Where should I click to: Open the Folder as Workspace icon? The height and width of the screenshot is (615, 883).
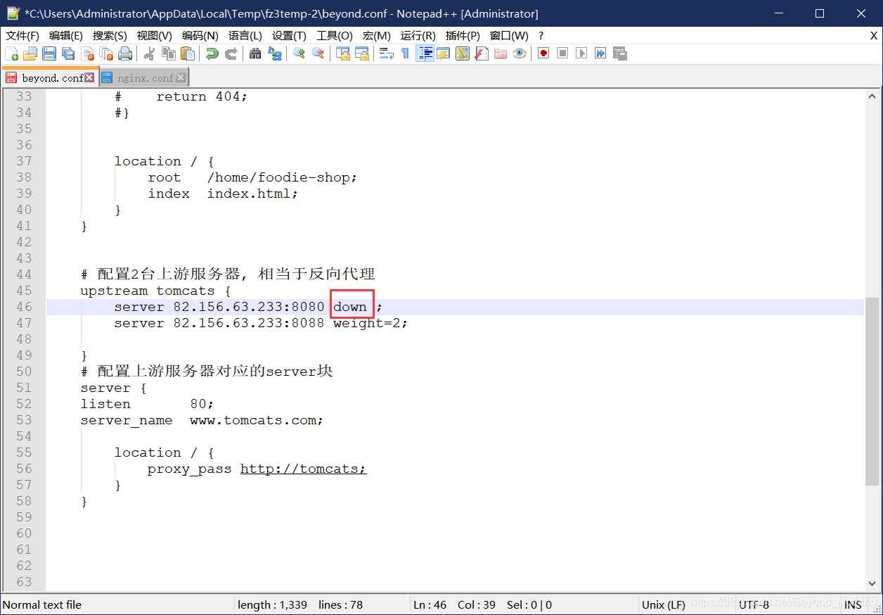500,53
